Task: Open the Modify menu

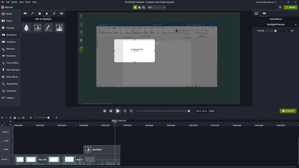Action: pyautogui.click(x=14, y=2)
